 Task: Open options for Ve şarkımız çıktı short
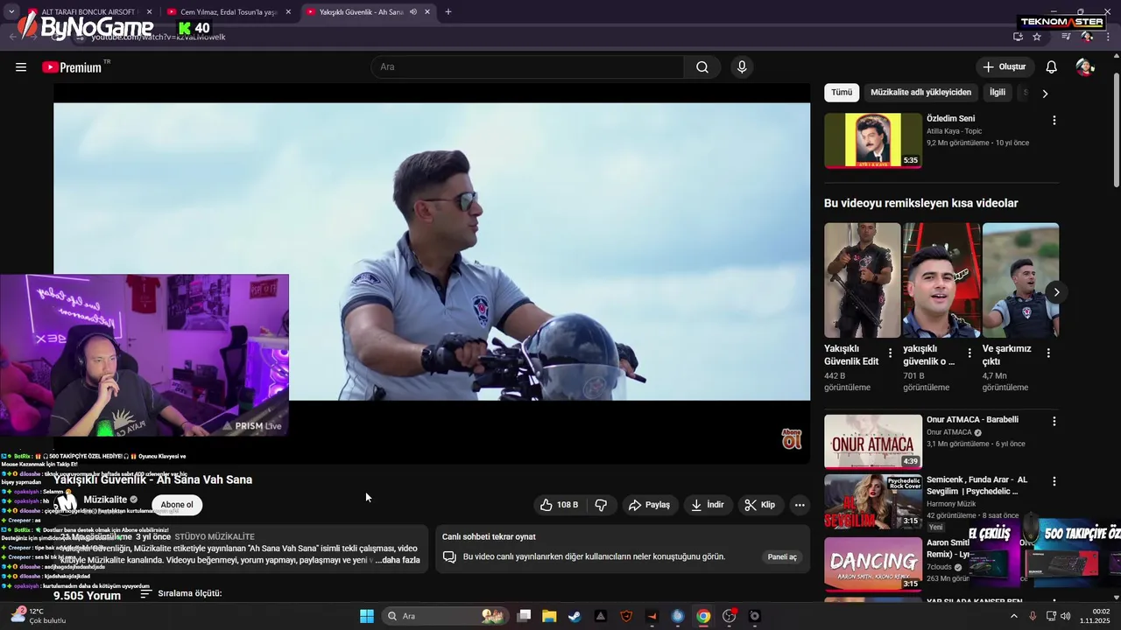tap(1048, 353)
